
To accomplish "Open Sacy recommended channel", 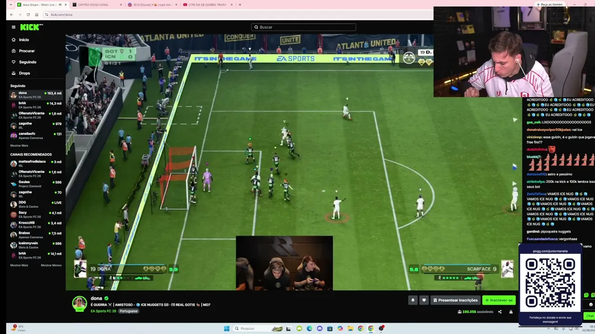I will pyautogui.click(x=36, y=214).
